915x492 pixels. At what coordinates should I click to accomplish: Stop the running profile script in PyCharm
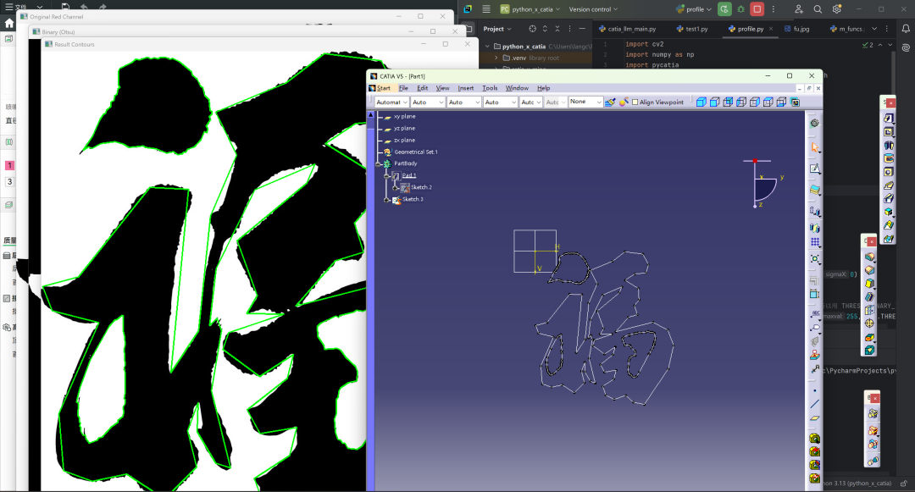coord(757,9)
